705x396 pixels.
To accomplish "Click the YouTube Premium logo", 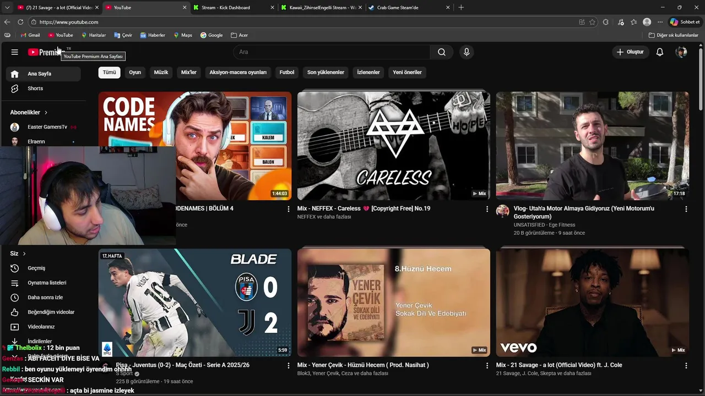I will tap(46, 52).
